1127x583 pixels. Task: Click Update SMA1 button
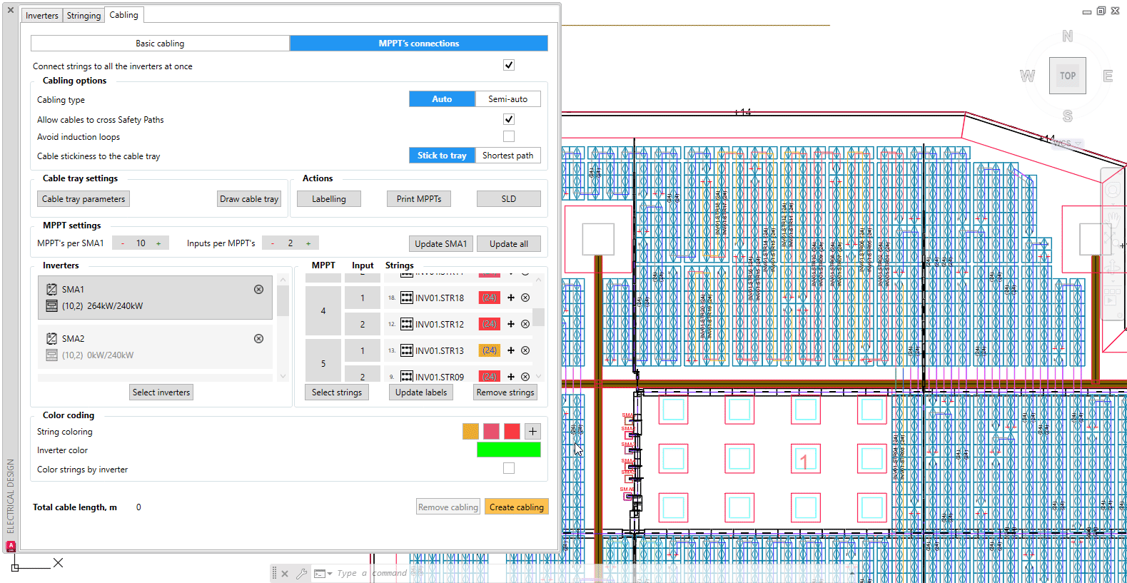tap(441, 243)
